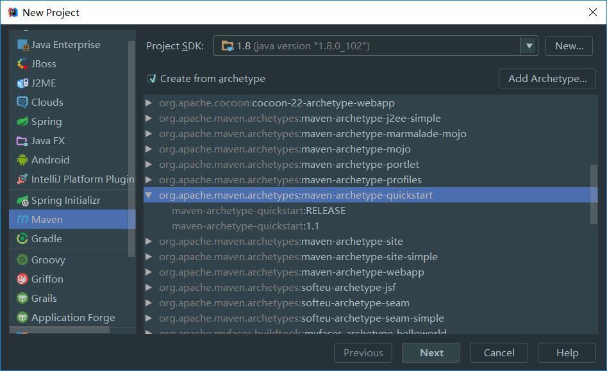Click the SDK folder icon in combo box
607x371 pixels.
tap(228, 46)
